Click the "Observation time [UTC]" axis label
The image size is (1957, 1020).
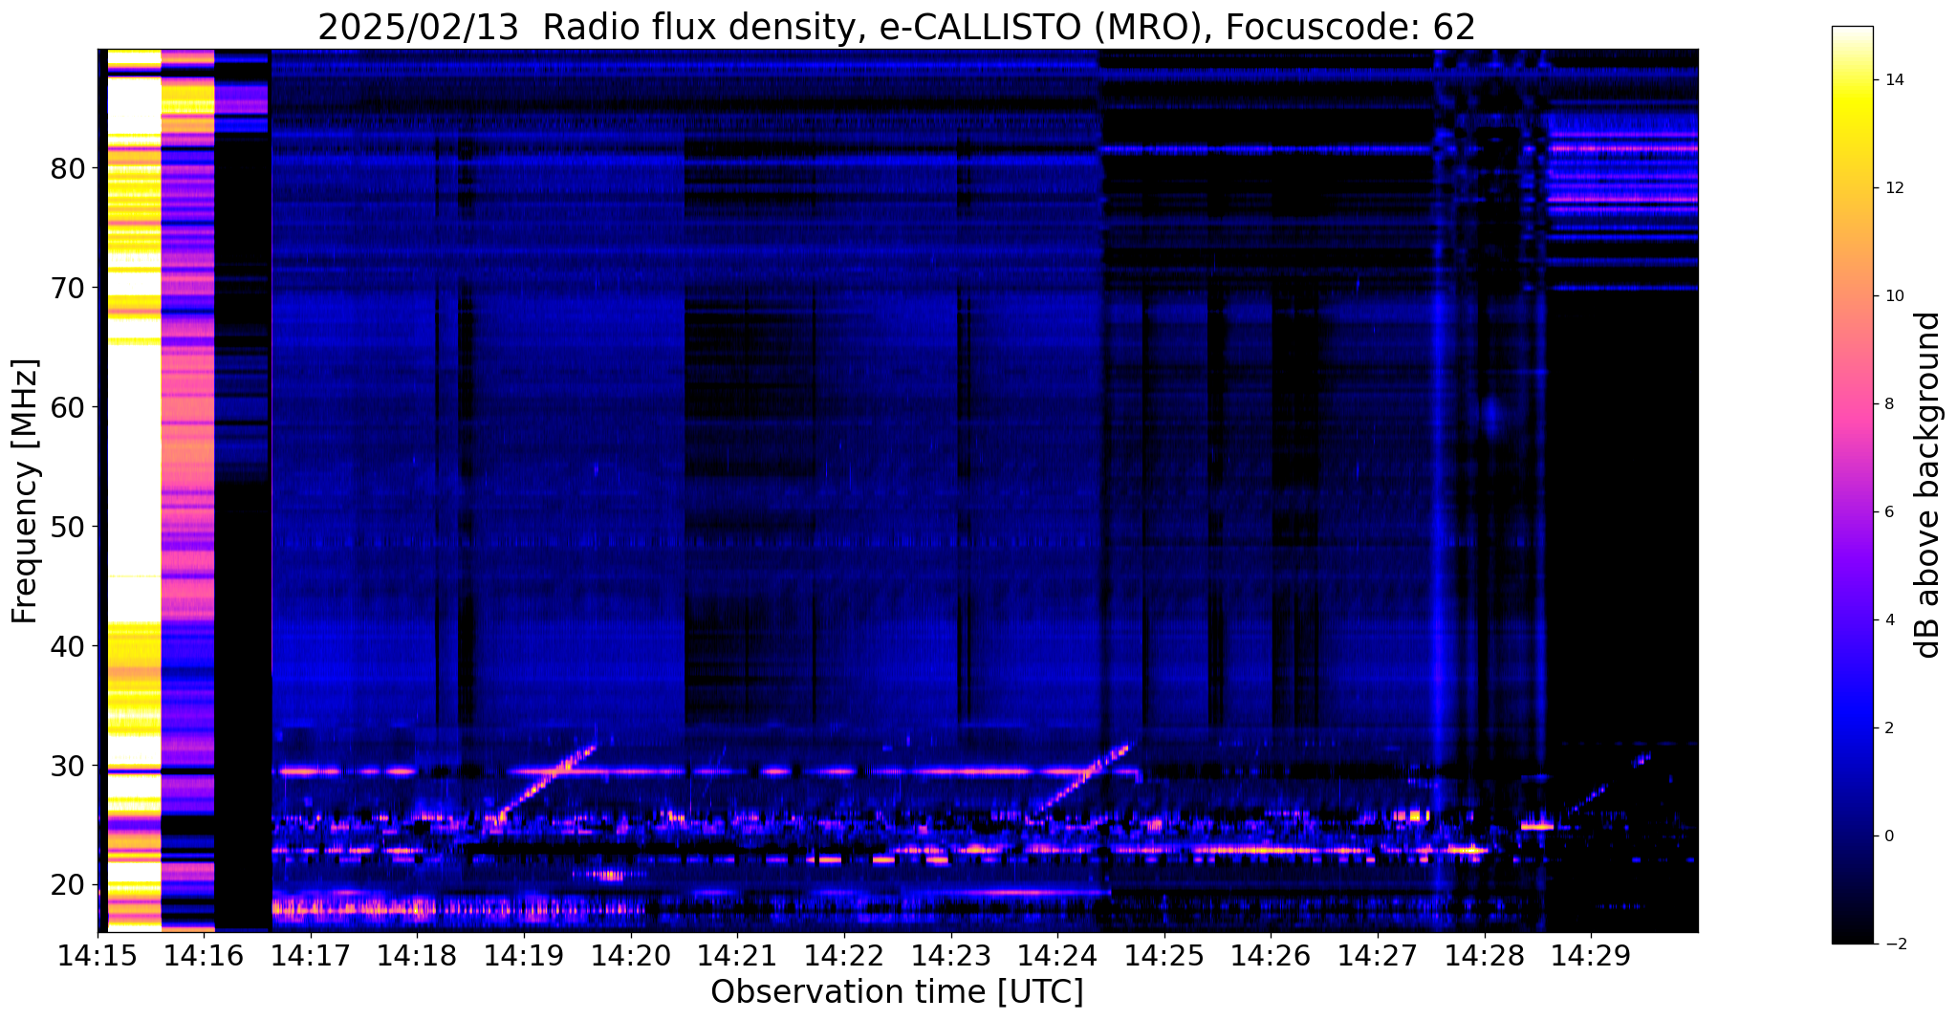(x=897, y=991)
